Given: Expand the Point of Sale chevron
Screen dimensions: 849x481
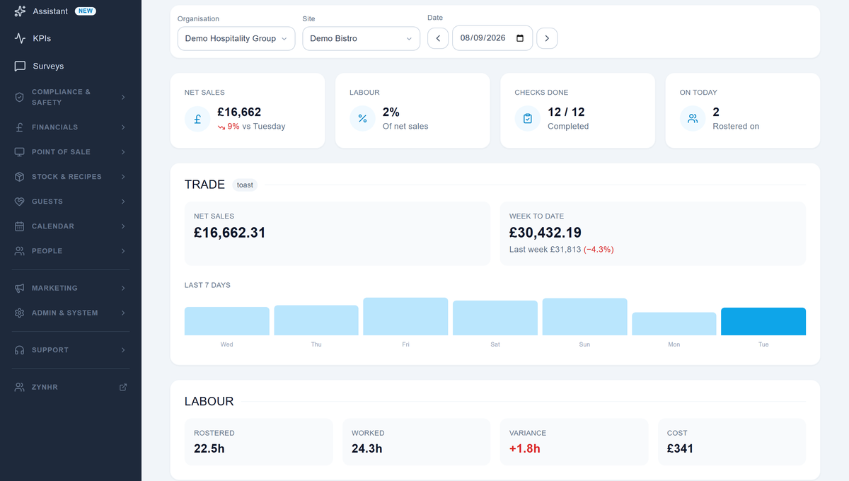Looking at the screenshot, I should click(123, 152).
